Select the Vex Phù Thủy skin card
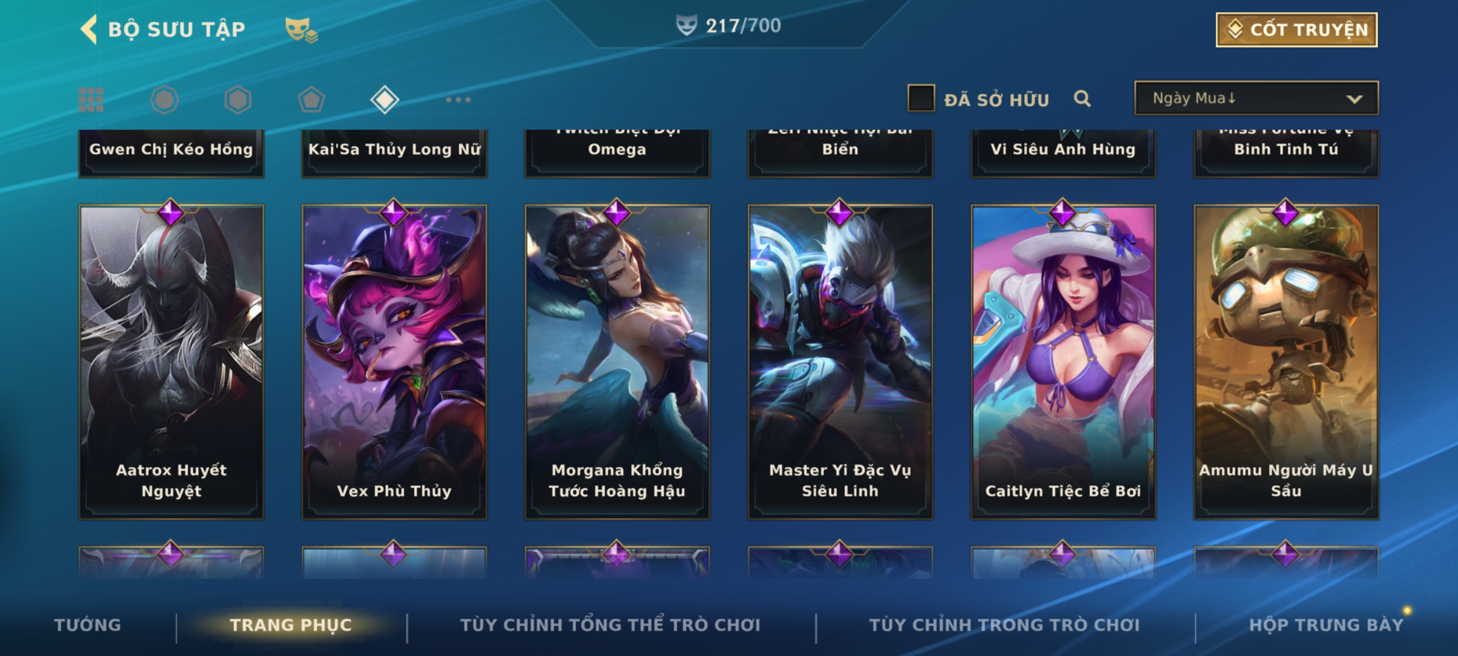This screenshot has width=1458, height=656. coord(394,362)
